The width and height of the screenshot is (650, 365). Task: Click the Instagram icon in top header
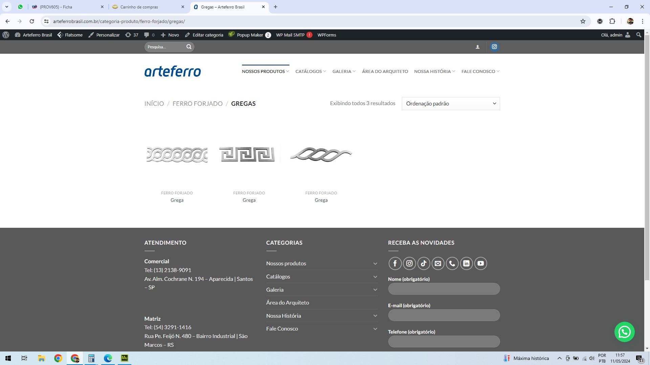494,47
